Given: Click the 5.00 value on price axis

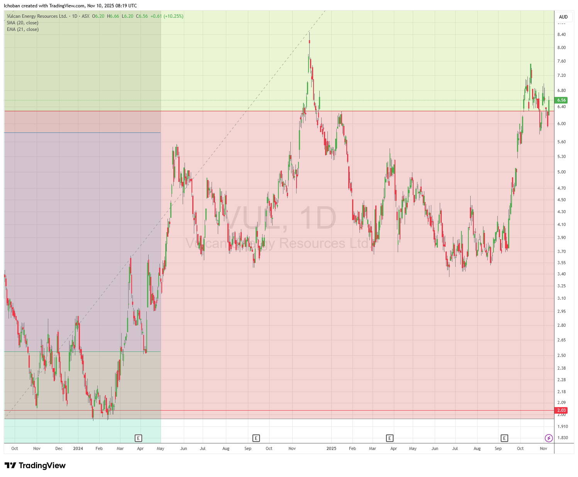Looking at the screenshot, I should [561, 172].
